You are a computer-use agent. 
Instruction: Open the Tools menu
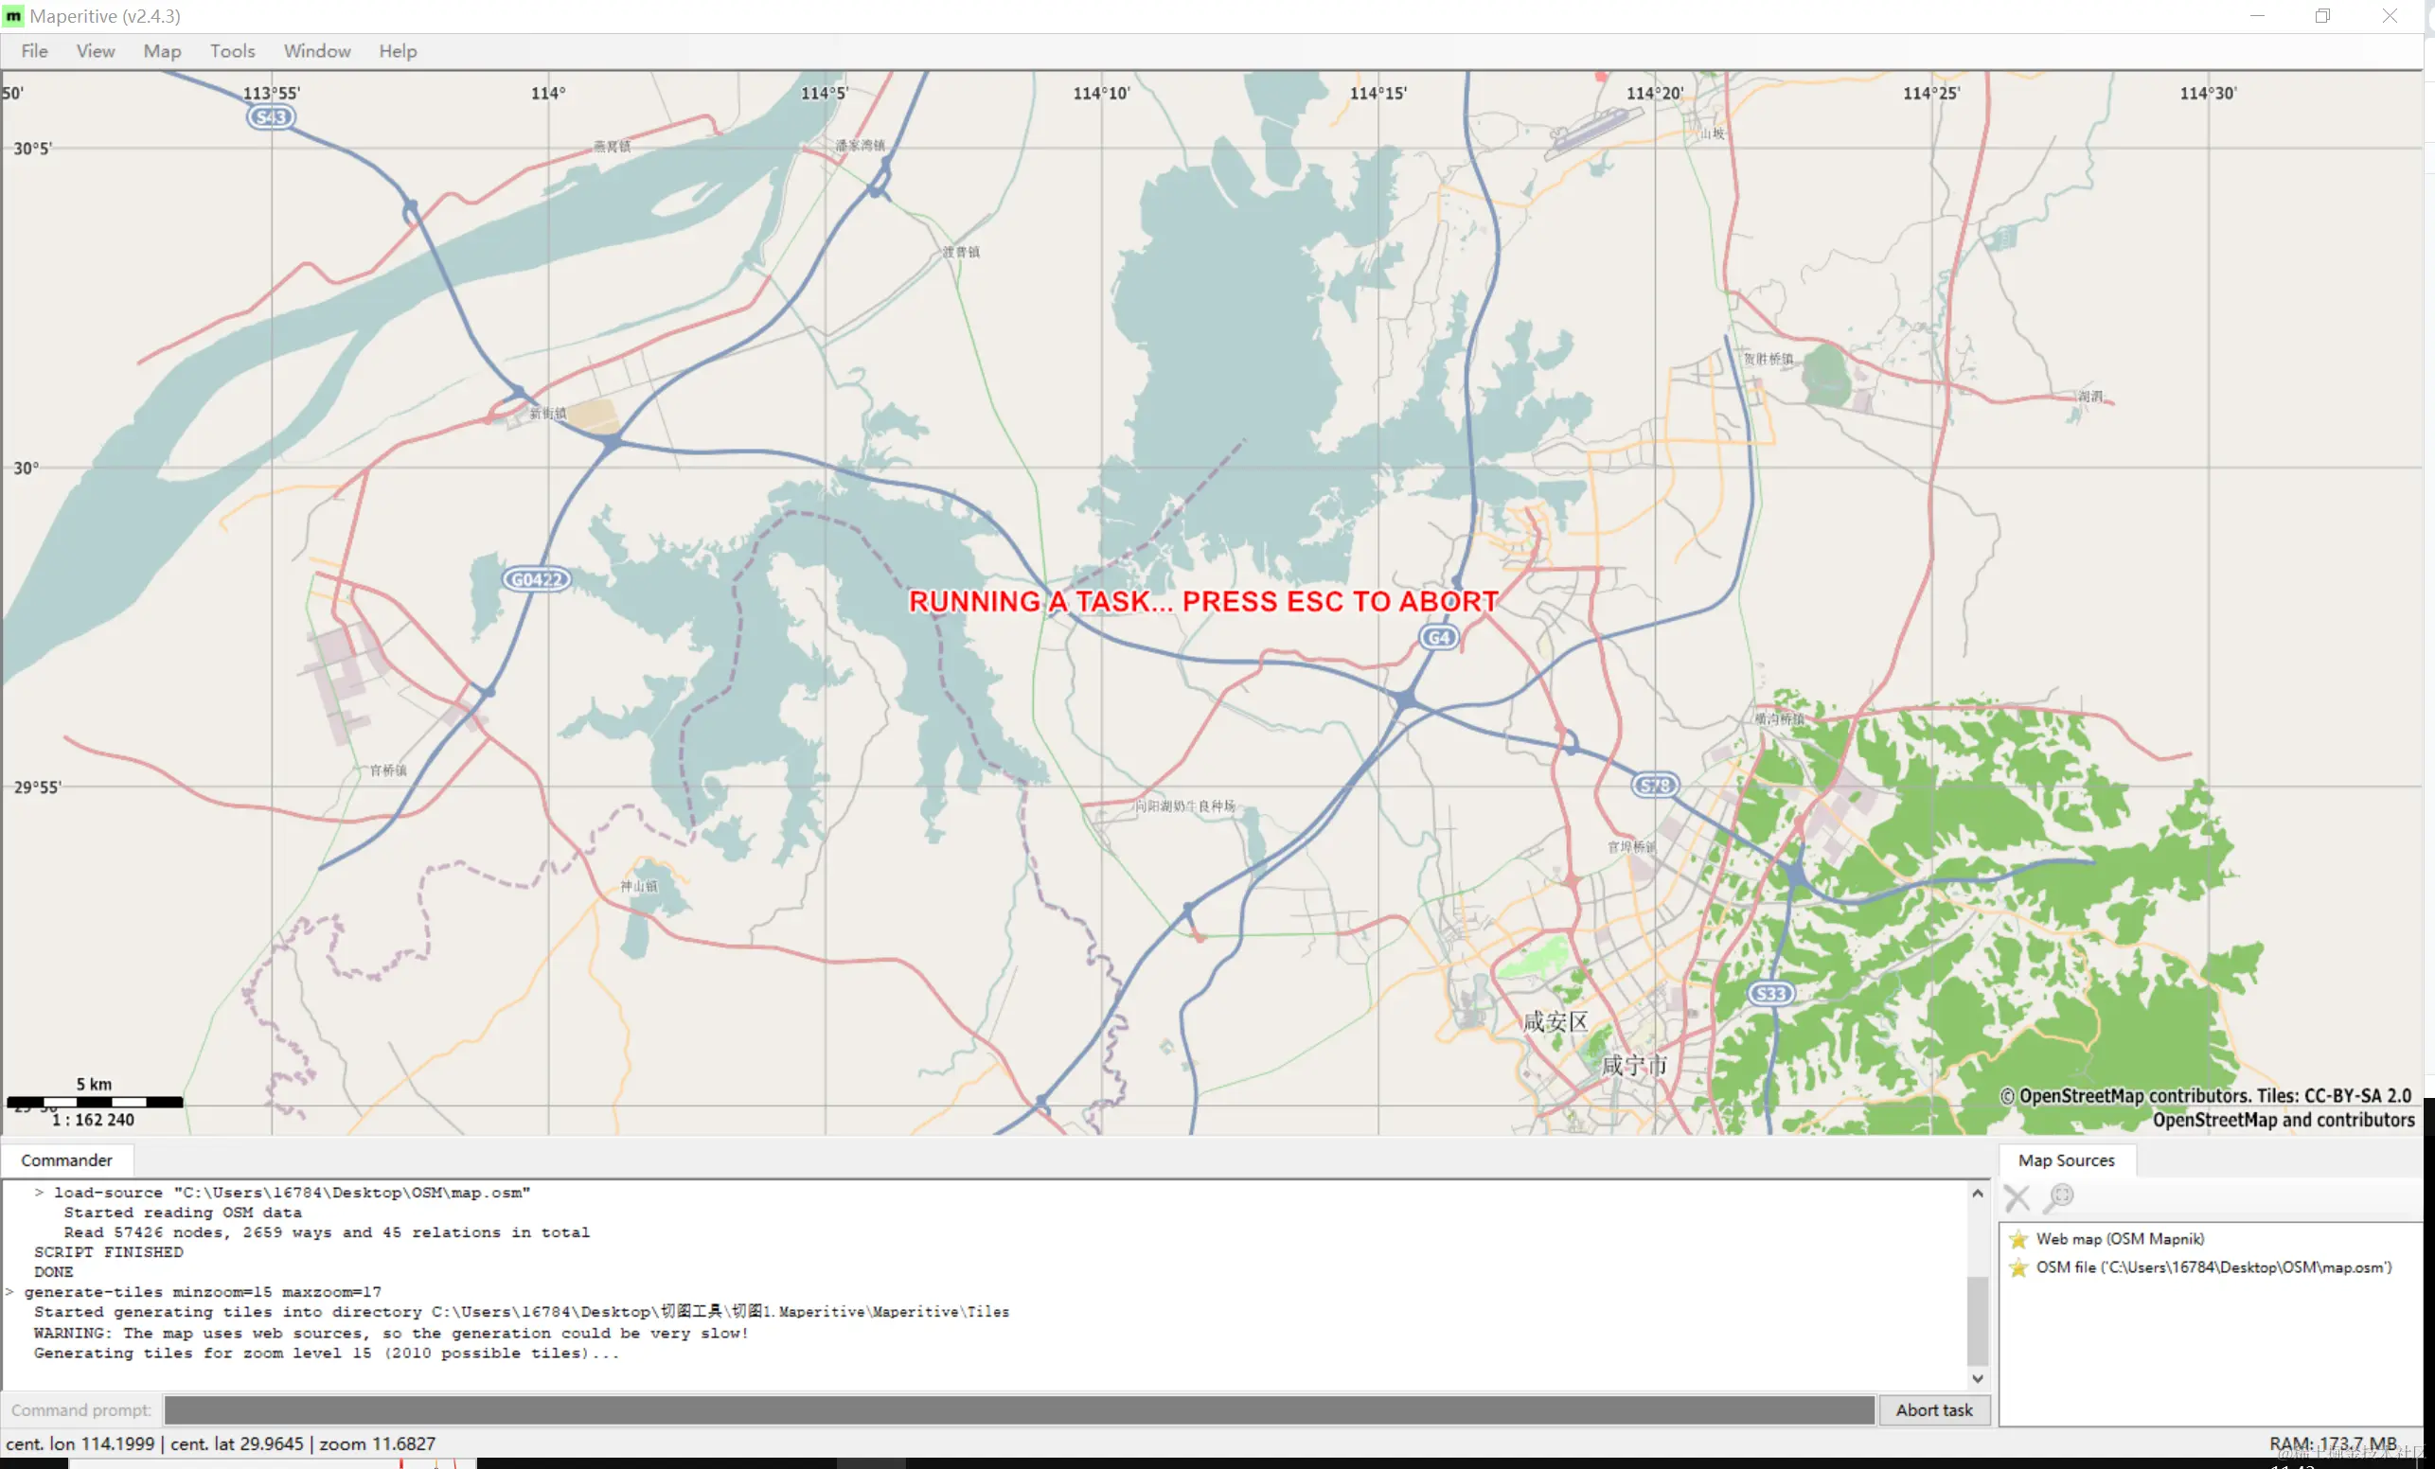pos(232,51)
